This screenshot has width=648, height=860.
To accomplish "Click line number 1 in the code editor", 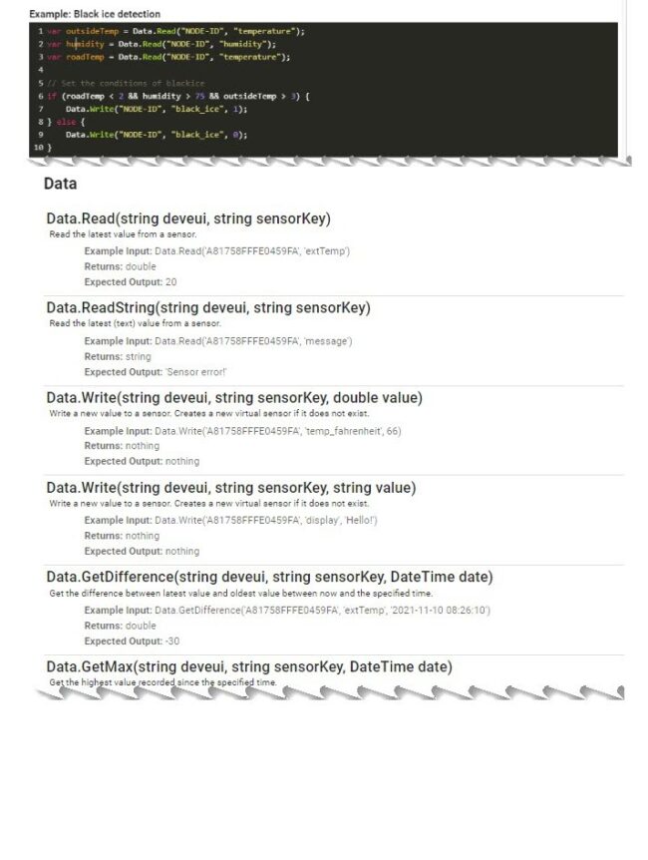I will coord(40,31).
